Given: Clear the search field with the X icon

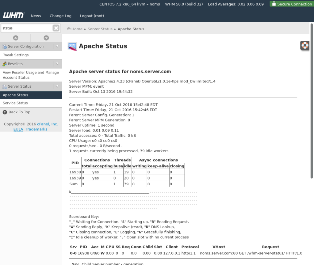Looking at the screenshot, I should 56,28.
